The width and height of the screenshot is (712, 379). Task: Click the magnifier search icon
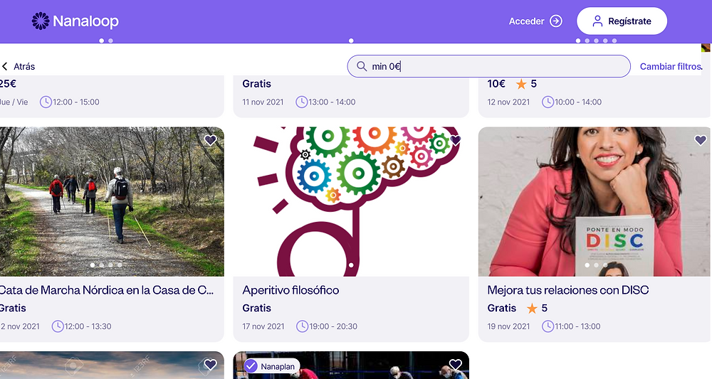pos(362,66)
